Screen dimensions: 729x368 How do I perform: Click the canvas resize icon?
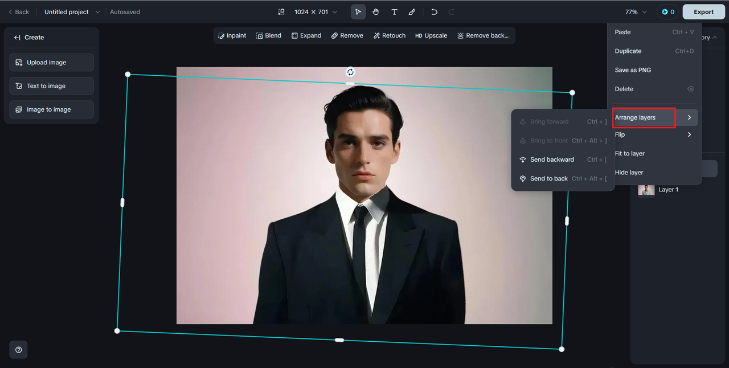click(x=281, y=12)
